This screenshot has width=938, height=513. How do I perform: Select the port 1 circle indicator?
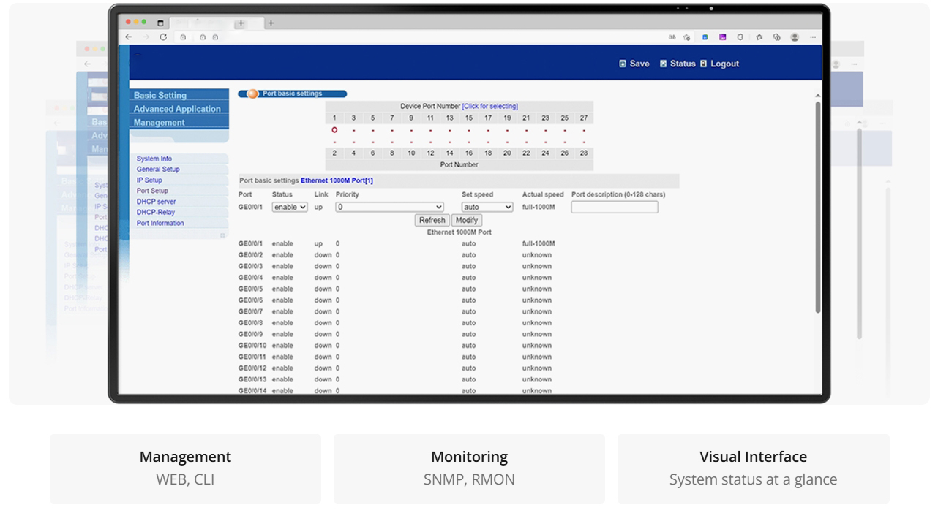tap(334, 130)
